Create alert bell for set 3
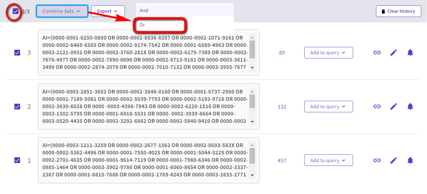 point(410,53)
